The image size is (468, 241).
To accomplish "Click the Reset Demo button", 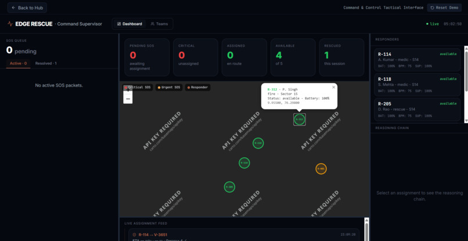I will coord(444,8).
